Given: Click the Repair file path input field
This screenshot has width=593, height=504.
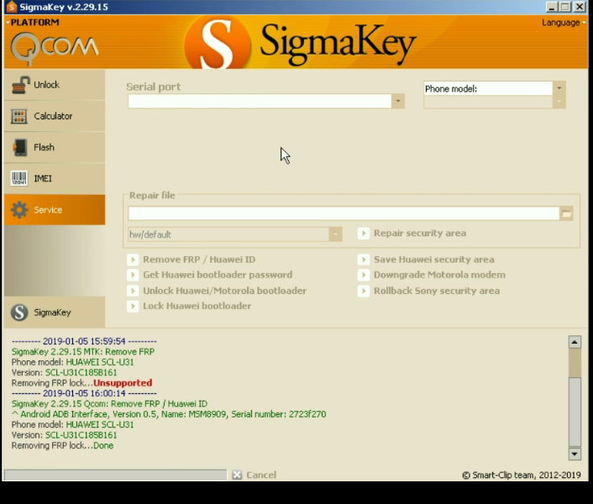Looking at the screenshot, I should click(x=344, y=213).
